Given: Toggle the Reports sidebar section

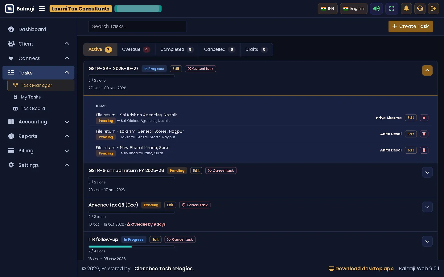Looking at the screenshot, I should (x=39, y=136).
